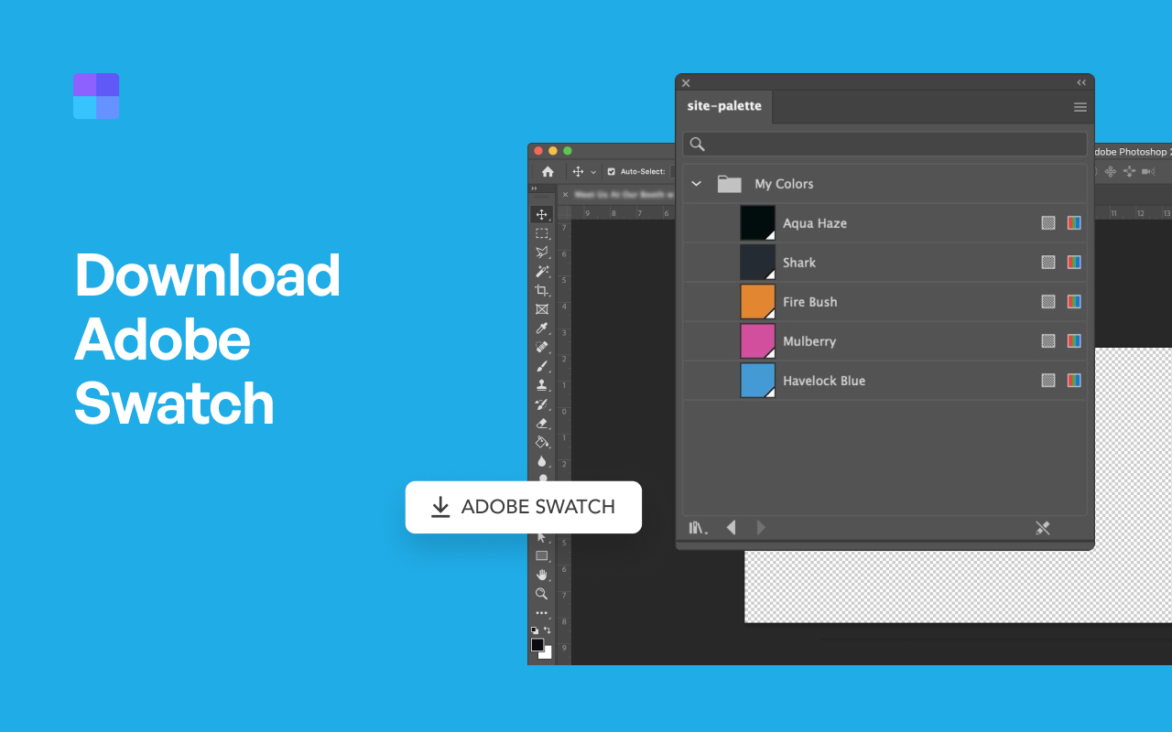
Task: Click the RGB color icon on the Aqua Haze row
Action: pos(1074,222)
